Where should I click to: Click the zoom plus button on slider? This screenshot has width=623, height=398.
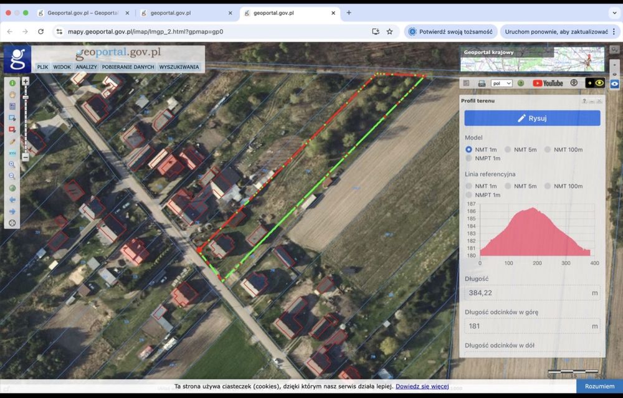(x=26, y=82)
